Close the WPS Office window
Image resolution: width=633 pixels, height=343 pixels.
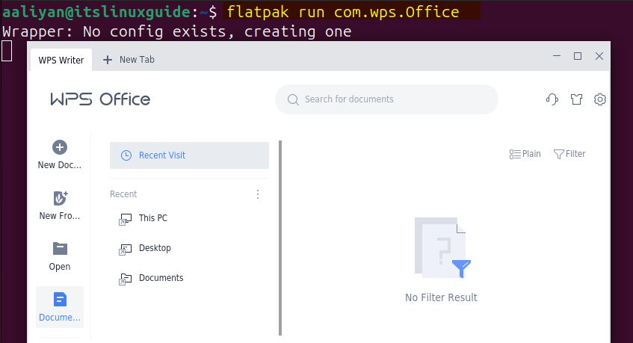click(x=599, y=56)
